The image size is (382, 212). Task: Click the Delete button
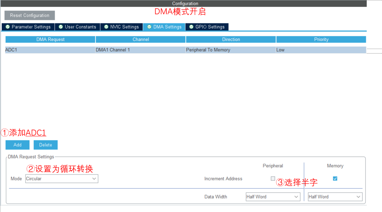45,145
